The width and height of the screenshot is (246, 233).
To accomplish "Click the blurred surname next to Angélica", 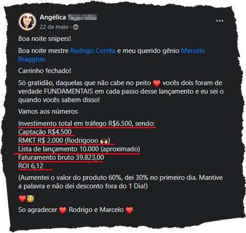I will point(82,17).
